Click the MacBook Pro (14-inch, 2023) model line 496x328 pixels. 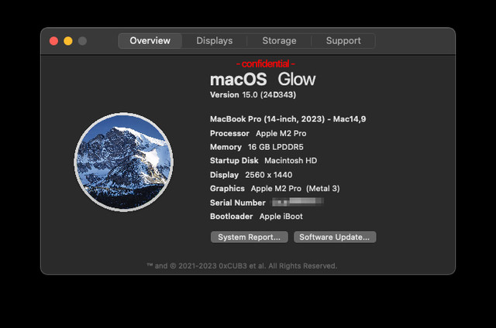click(x=288, y=119)
